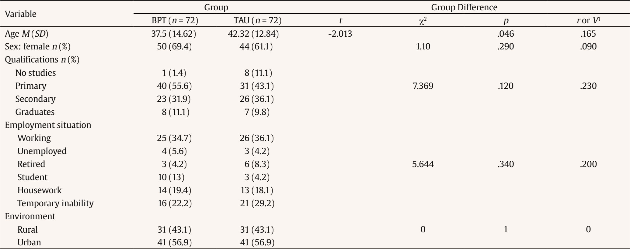The width and height of the screenshot is (630, 249).
Task: Click the p value .046
Action: point(505,34)
